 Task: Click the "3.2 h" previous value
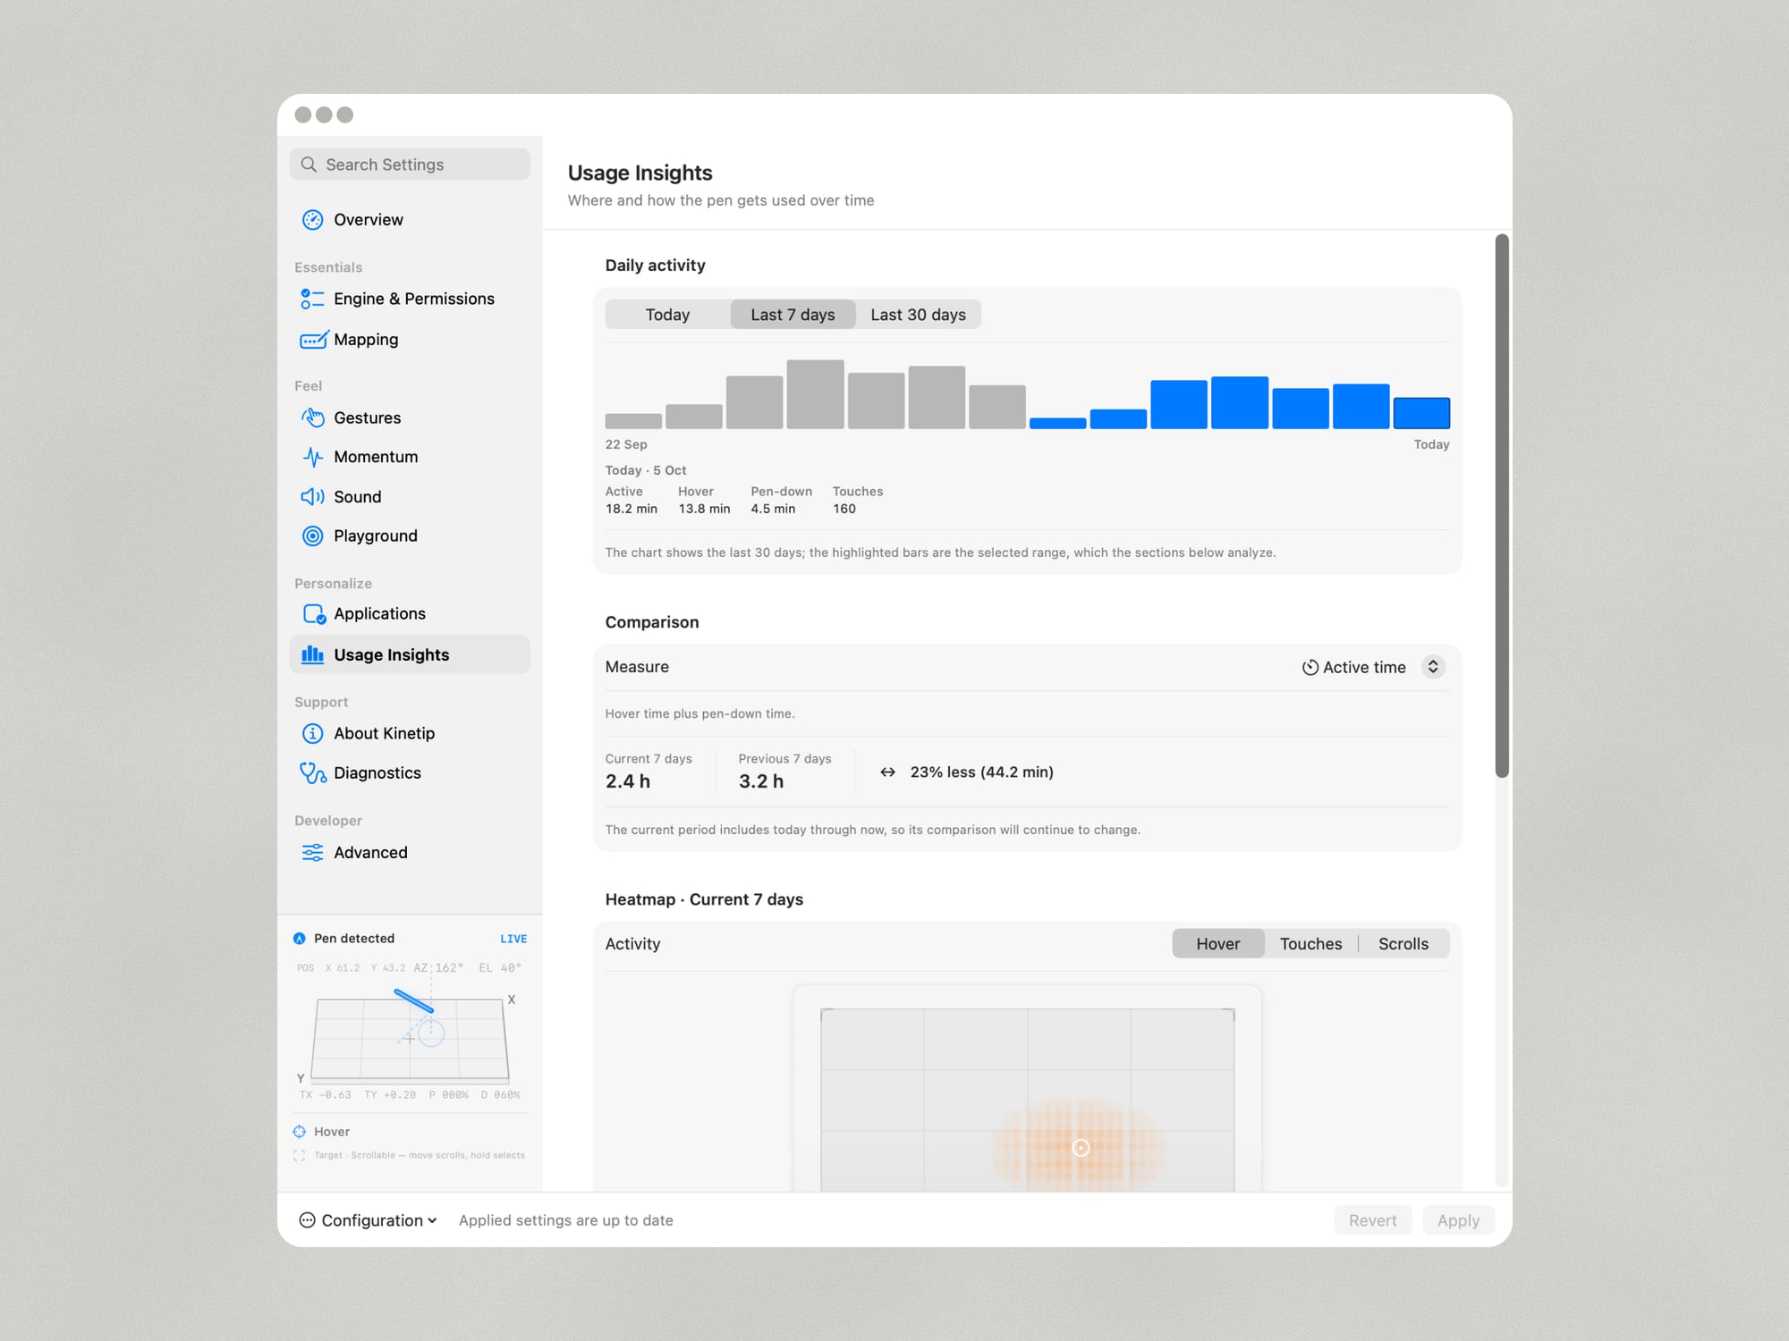coord(761,781)
